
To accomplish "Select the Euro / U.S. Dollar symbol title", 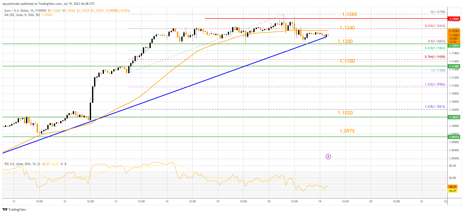I will tap(19, 11).
